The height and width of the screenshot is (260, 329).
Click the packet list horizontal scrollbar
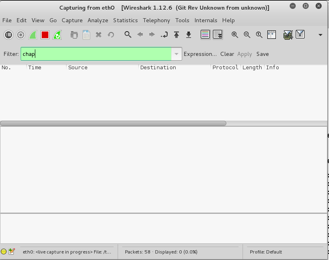[113, 124]
